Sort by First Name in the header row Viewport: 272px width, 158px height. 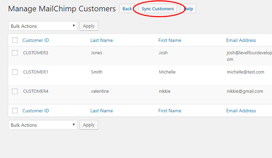[170, 41]
